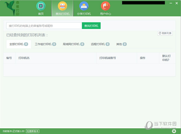Click the refresh icon in 刷新列表

tap(160, 33)
